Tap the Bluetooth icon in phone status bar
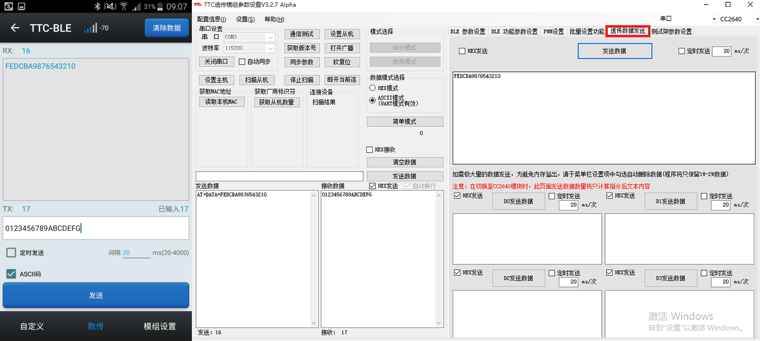 tap(97, 6)
